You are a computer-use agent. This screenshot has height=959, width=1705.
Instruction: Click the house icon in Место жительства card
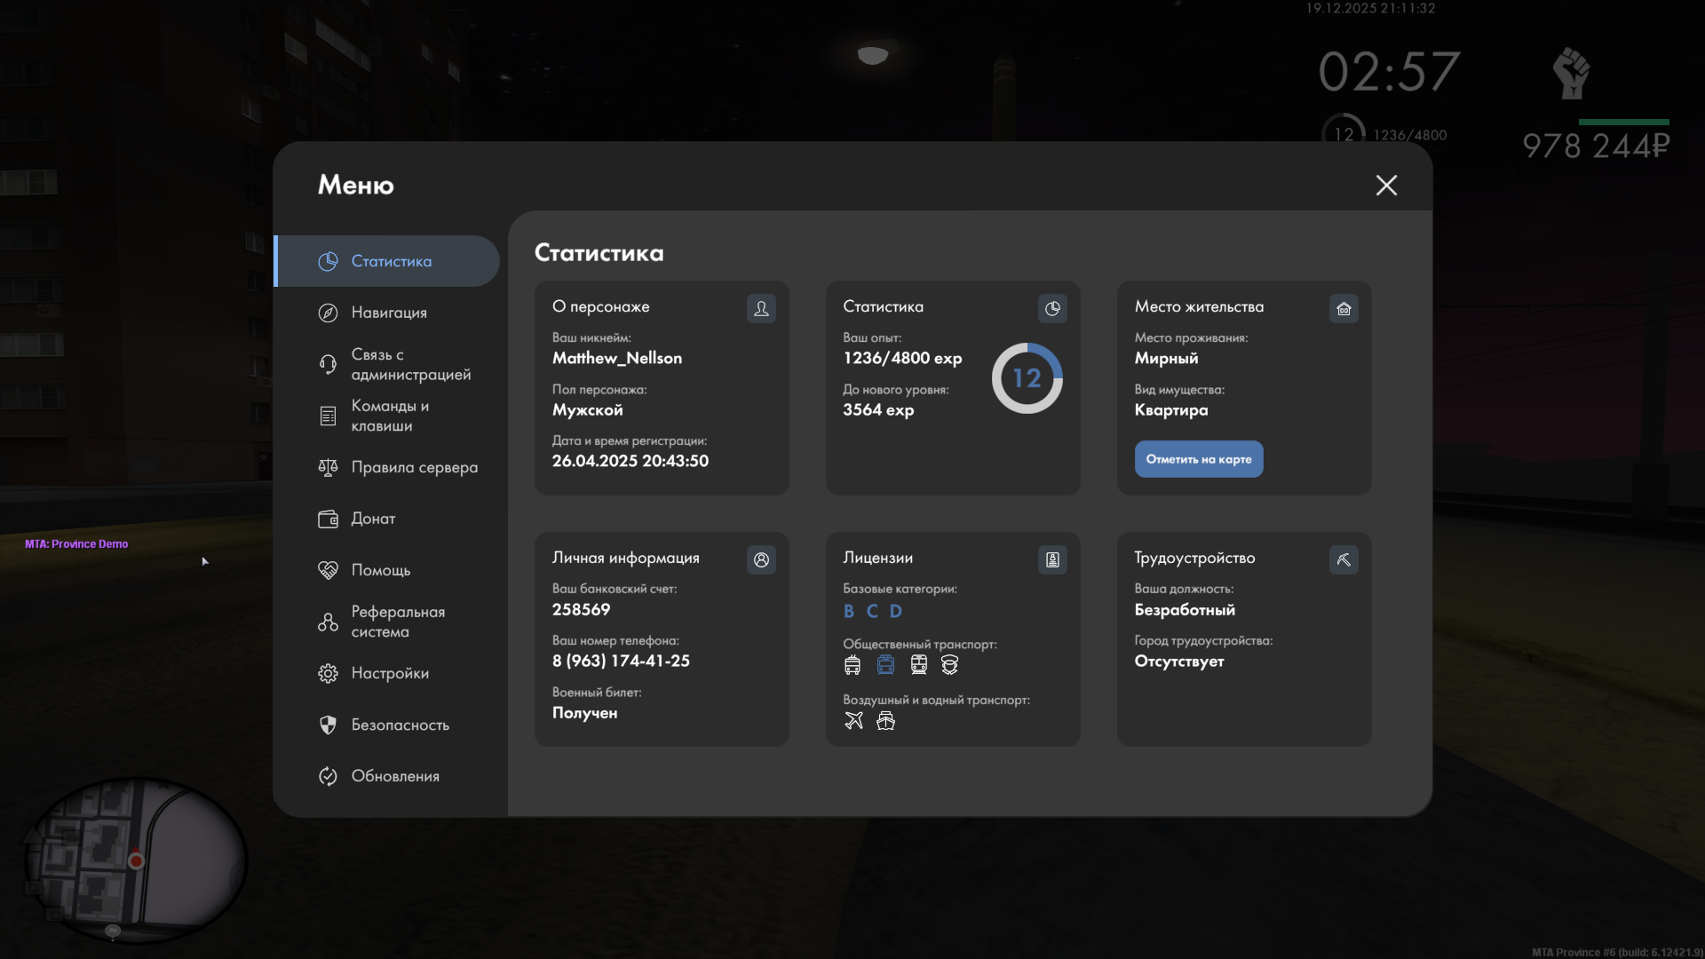pos(1344,308)
